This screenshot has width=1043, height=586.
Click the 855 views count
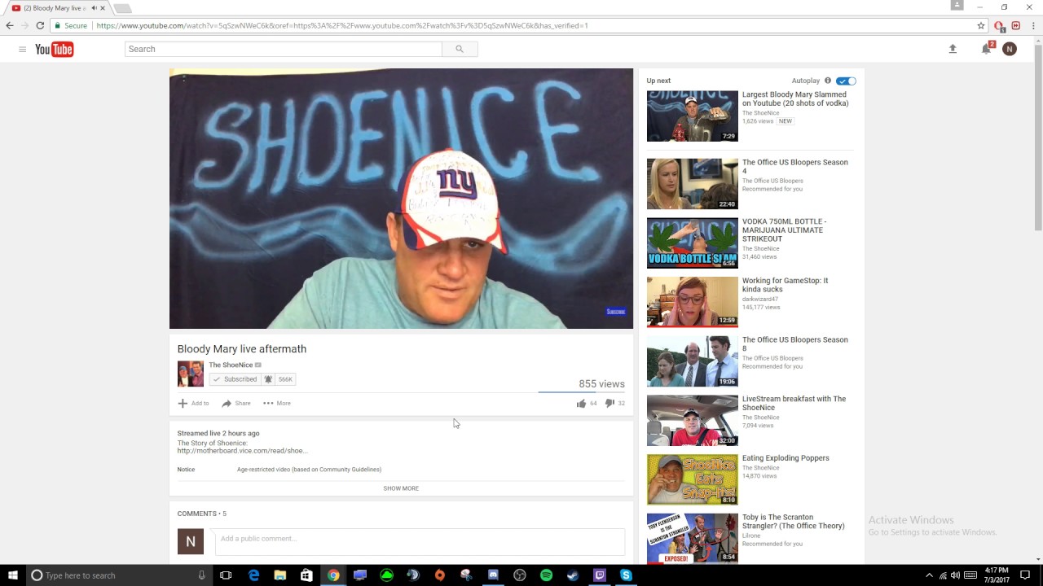pos(601,383)
